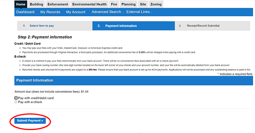Viewport: 255px width, 133px height.
Task: Open the Planning tab
Action: (x=129, y=4)
